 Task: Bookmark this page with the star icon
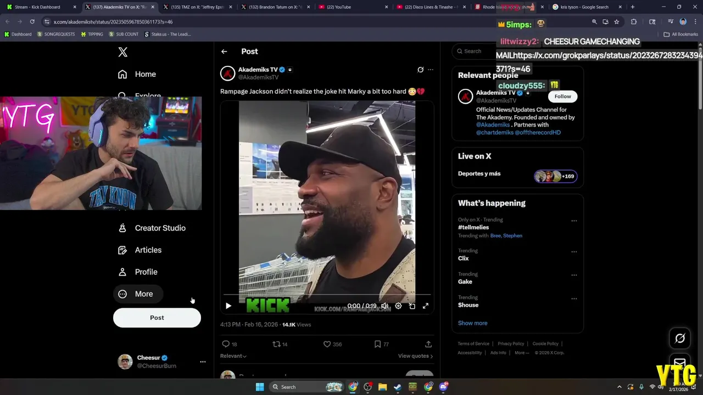pos(617,22)
